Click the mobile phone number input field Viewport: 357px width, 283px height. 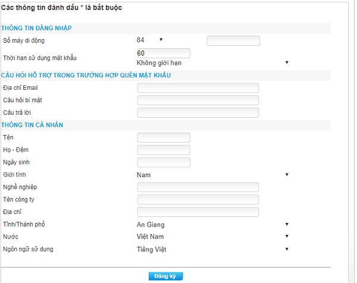(x=233, y=40)
